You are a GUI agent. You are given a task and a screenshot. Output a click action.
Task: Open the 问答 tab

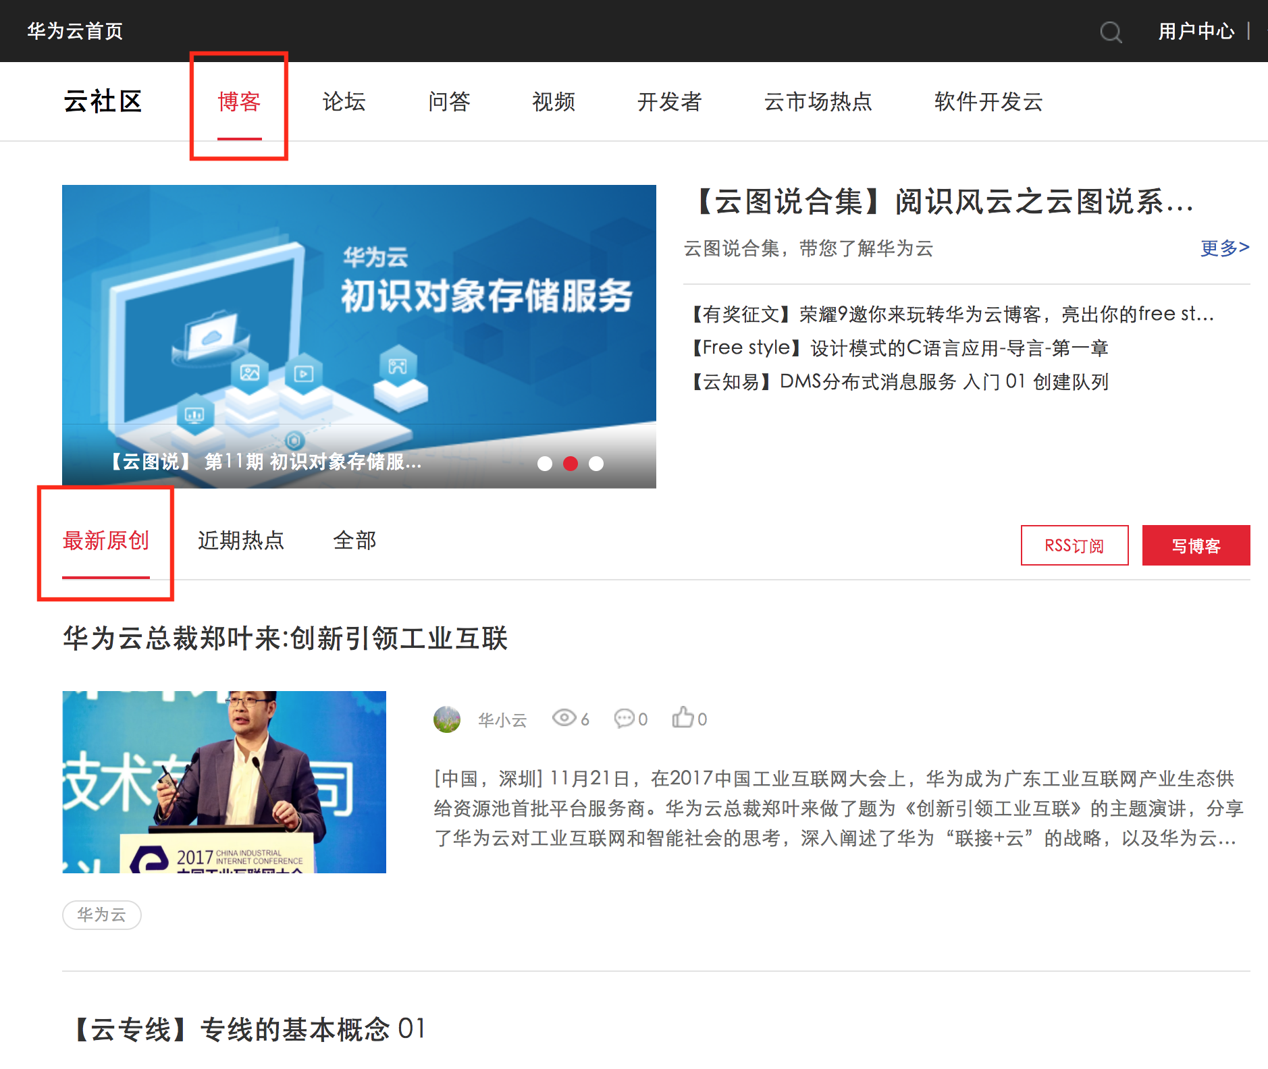[449, 102]
